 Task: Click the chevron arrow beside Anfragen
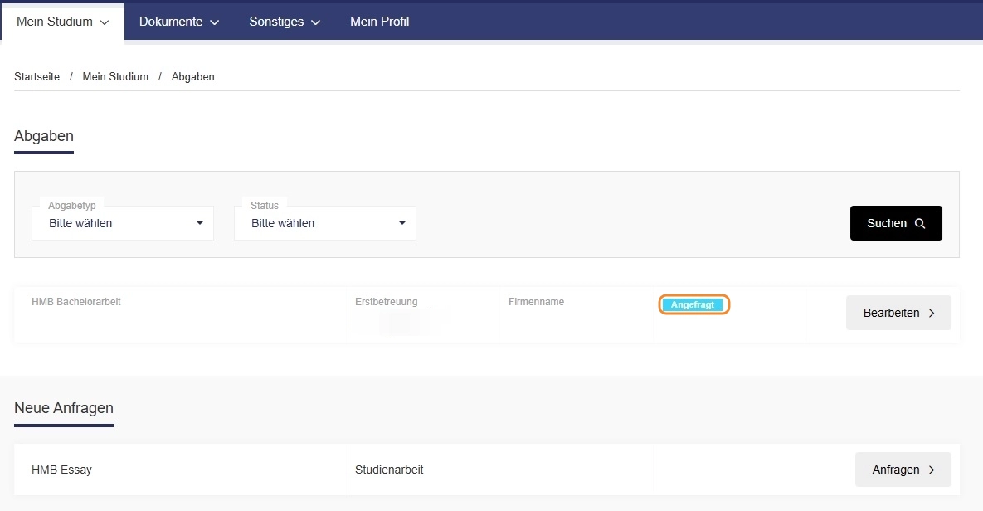pyautogui.click(x=932, y=470)
